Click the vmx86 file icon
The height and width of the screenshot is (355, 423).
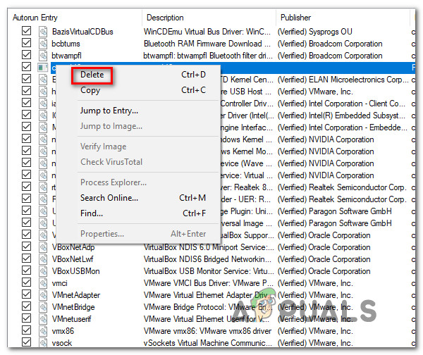coord(43,331)
